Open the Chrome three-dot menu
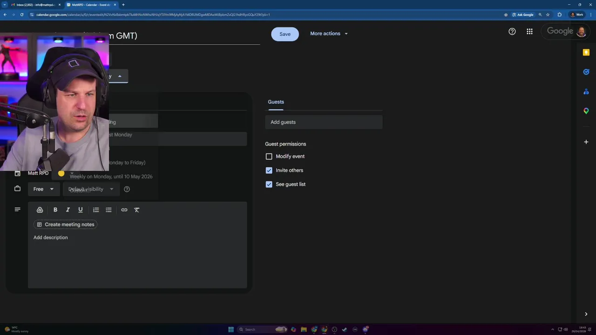The width and height of the screenshot is (596, 335). (x=590, y=15)
